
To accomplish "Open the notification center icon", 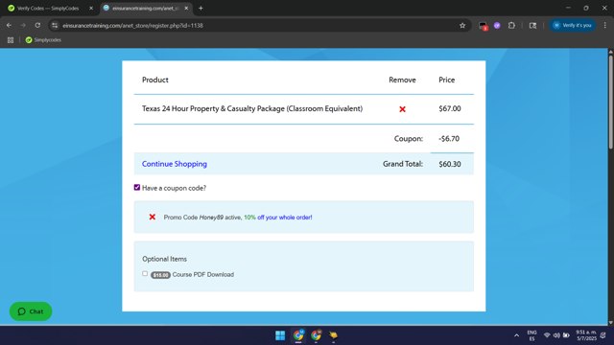I will coord(603,335).
